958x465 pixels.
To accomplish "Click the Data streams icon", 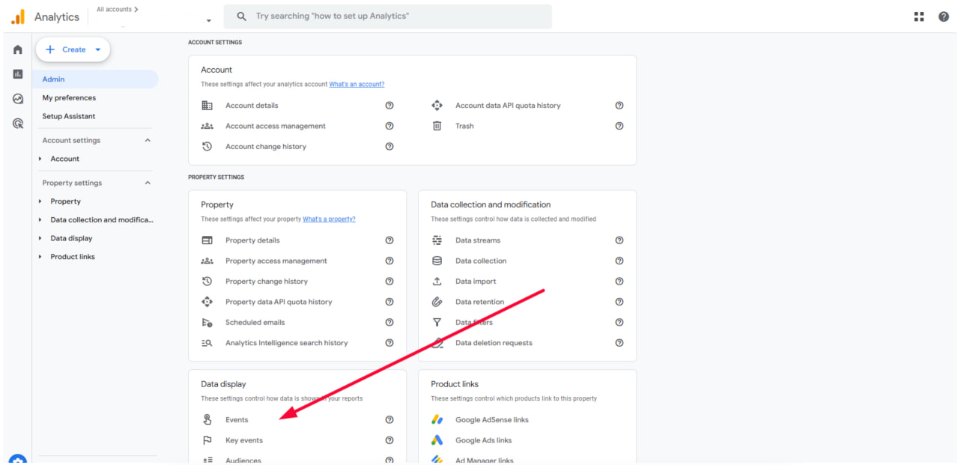I will [437, 240].
